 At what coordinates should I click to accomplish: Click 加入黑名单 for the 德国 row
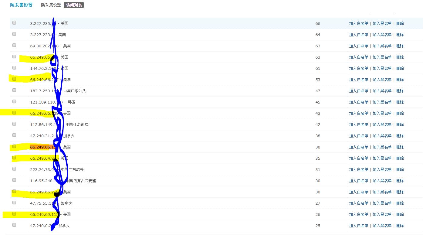(382, 69)
